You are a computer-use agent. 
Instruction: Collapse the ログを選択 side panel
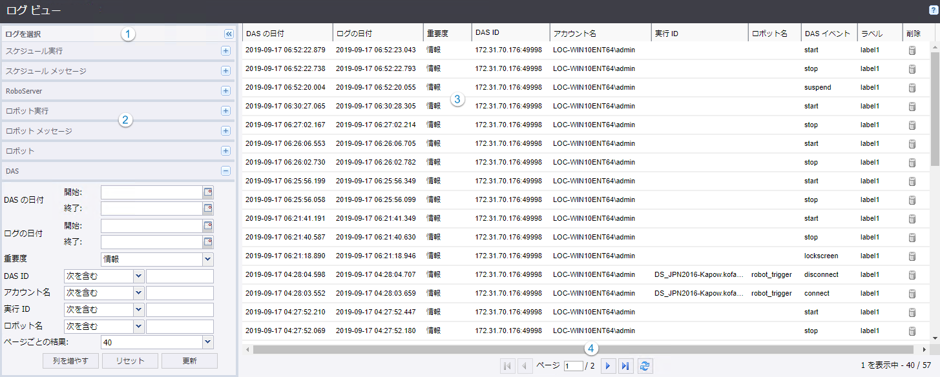[x=228, y=34]
